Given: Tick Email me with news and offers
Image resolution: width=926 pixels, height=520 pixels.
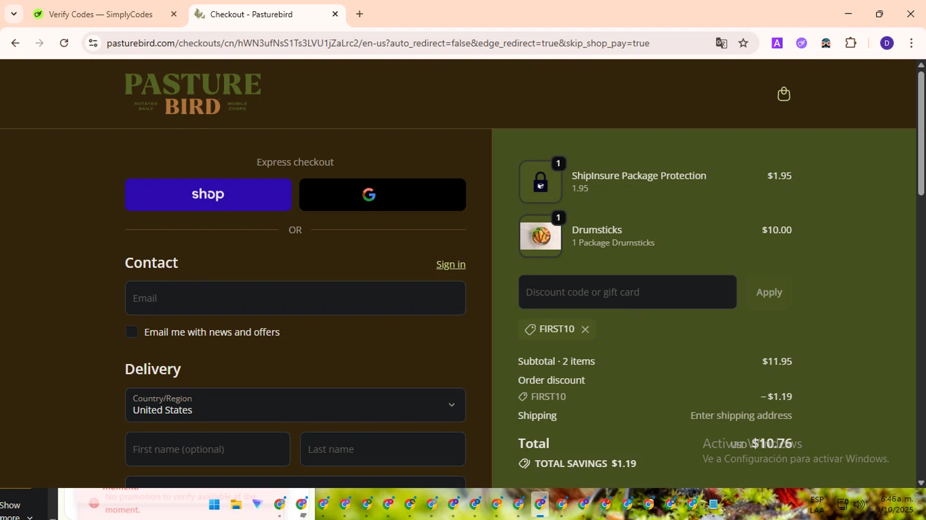Looking at the screenshot, I should (131, 332).
